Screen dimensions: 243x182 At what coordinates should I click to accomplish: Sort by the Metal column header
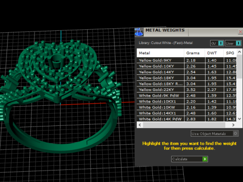[160, 53]
